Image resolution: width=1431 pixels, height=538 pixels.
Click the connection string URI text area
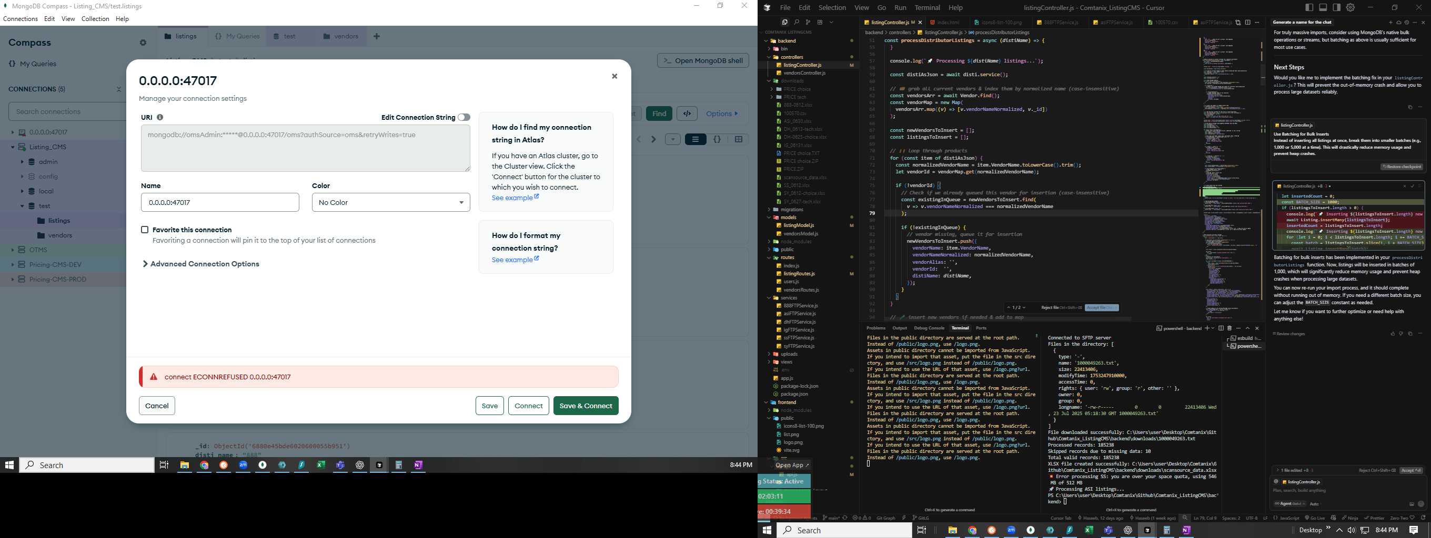tap(306, 148)
